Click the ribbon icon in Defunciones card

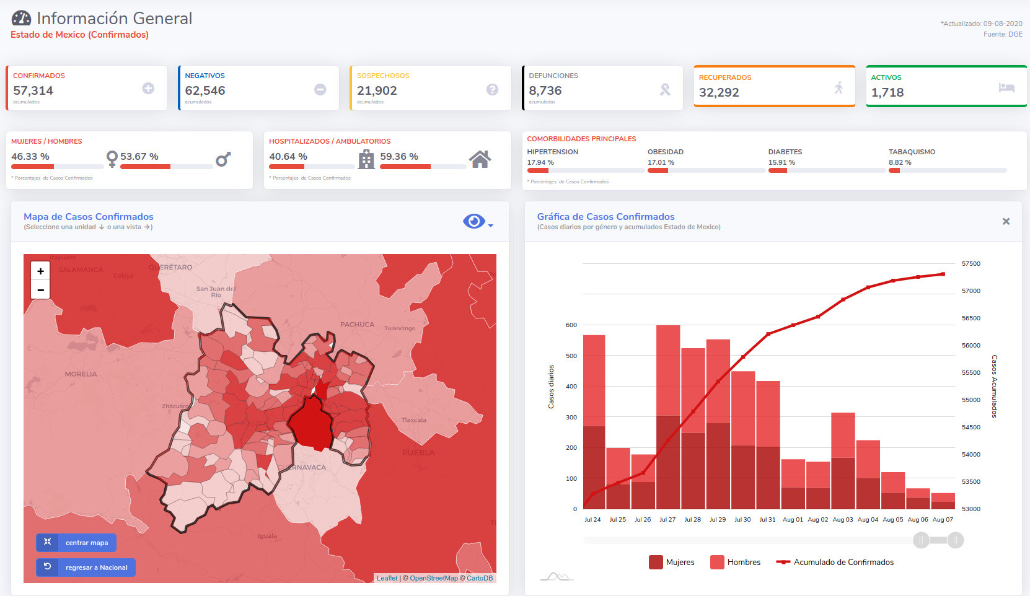click(x=665, y=90)
